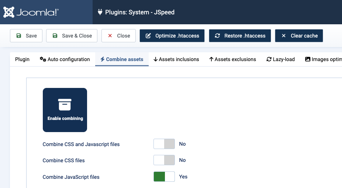Click Optimize .htaccess button
Viewport: 342px width, 188px height.
(x=172, y=36)
